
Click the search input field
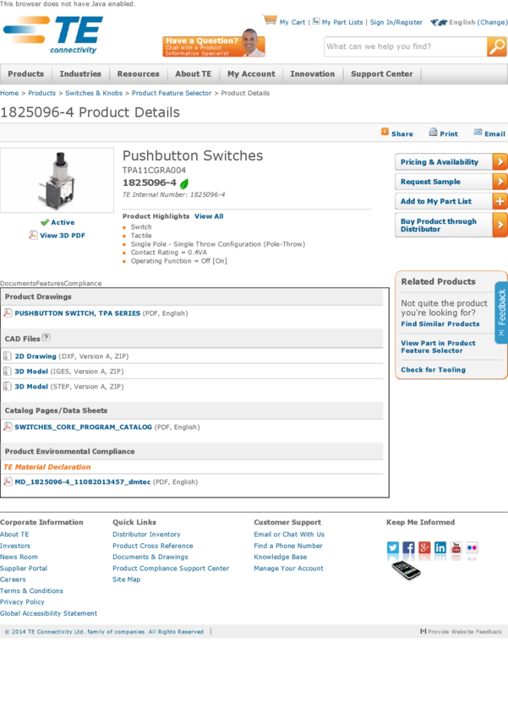[x=406, y=46]
